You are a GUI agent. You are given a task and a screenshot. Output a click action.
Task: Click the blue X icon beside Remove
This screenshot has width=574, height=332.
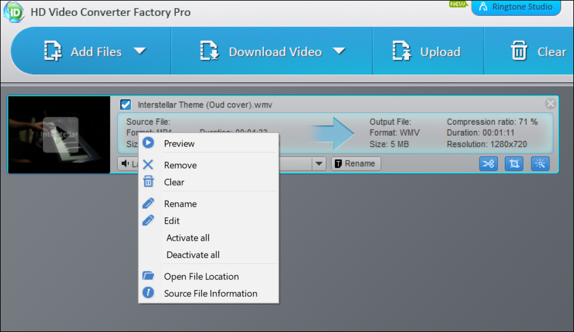[x=148, y=165]
